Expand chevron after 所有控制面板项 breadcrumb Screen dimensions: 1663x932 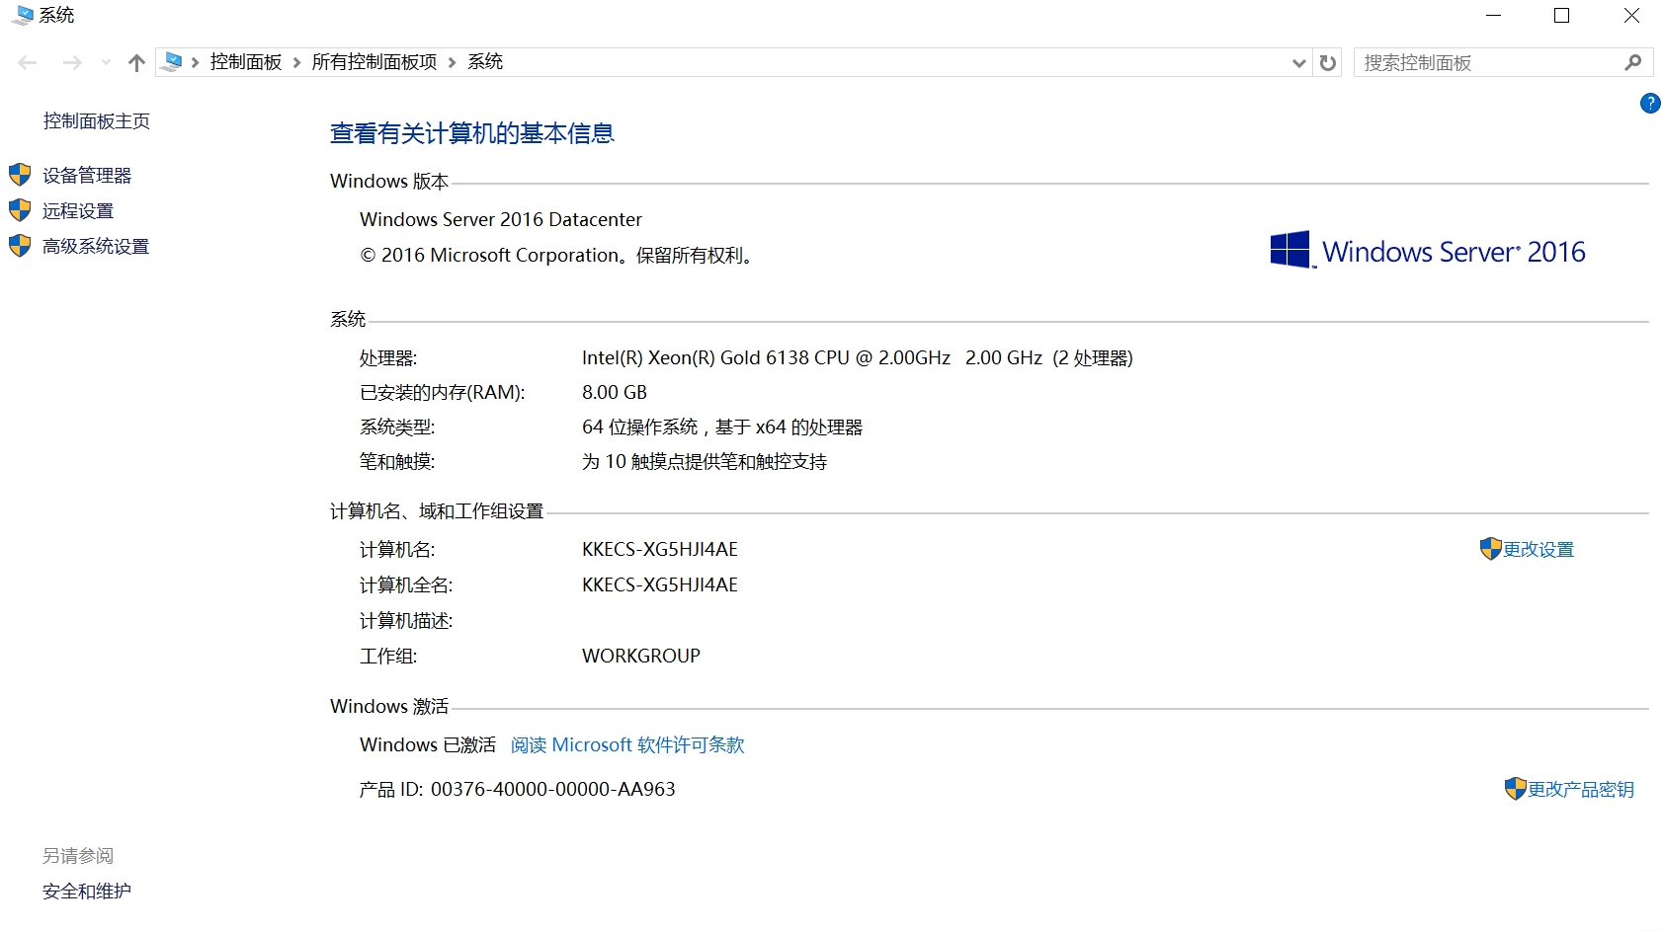pos(453,63)
